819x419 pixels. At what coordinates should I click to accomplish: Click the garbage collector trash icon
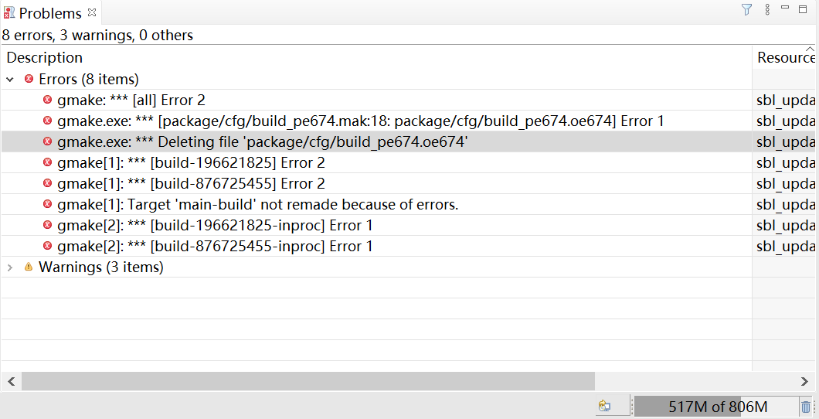tap(805, 406)
